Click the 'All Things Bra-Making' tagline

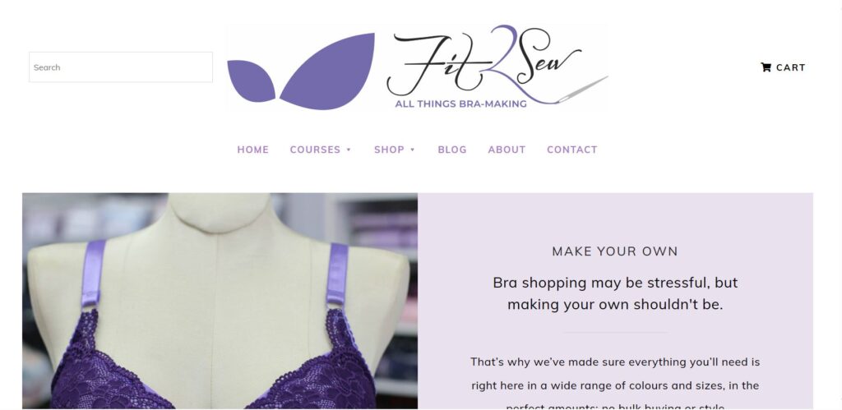coord(460,104)
